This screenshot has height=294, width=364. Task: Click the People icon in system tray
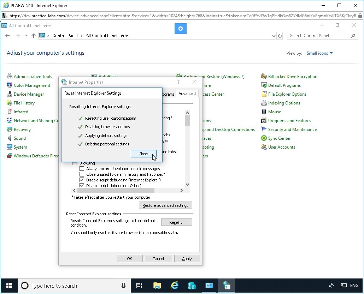point(331,286)
